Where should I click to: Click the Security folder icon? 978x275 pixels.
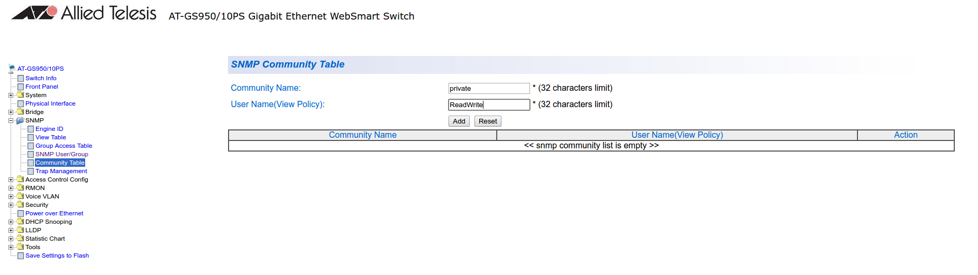(20, 204)
